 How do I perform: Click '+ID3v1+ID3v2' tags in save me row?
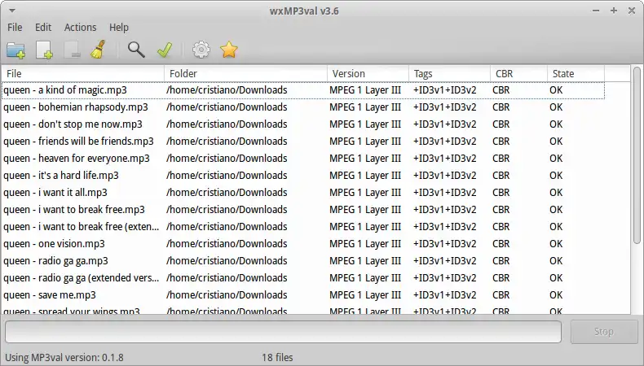(x=445, y=295)
